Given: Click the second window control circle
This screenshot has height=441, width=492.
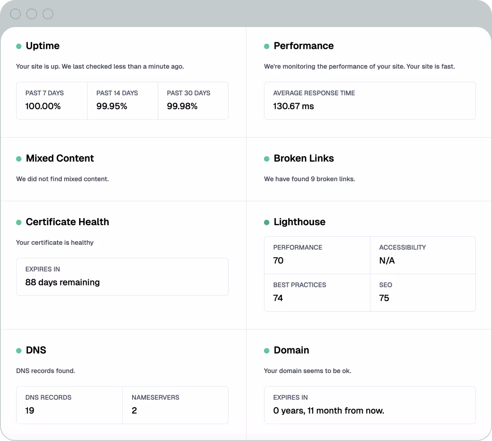Looking at the screenshot, I should point(32,14).
